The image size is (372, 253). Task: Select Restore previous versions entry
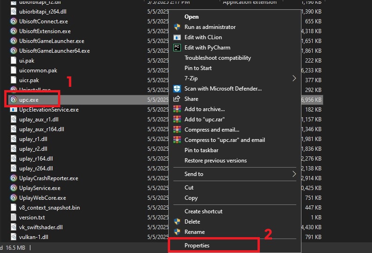[215, 161]
